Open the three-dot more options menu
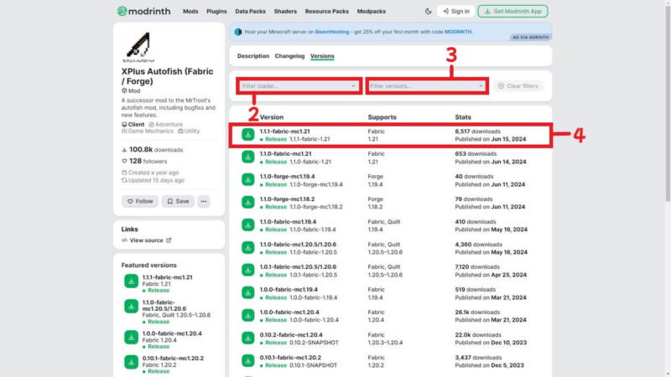Image resolution: width=671 pixels, height=377 pixels. point(203,201)
